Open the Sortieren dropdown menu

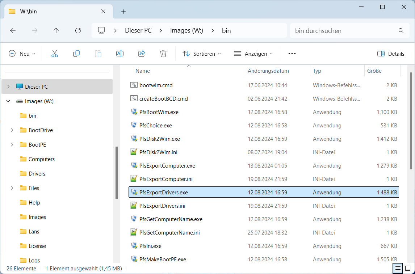click(202, 54)
